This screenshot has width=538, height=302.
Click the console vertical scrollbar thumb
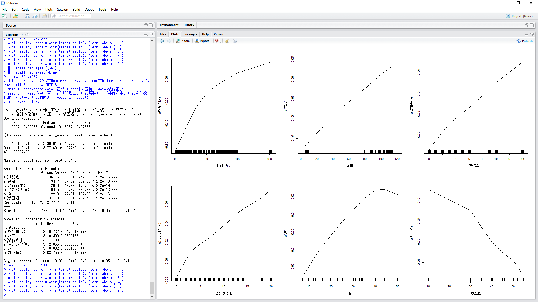(152, 287)
